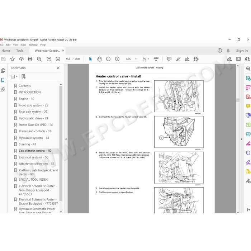Open the INTRODUCTION bookmark
This screenshot has width=251, height=251.
coord(30,92)
